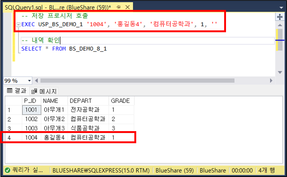Select the 식품공학과 department cell
Viewport: 287px width, 177px height.
pos(88,128)
